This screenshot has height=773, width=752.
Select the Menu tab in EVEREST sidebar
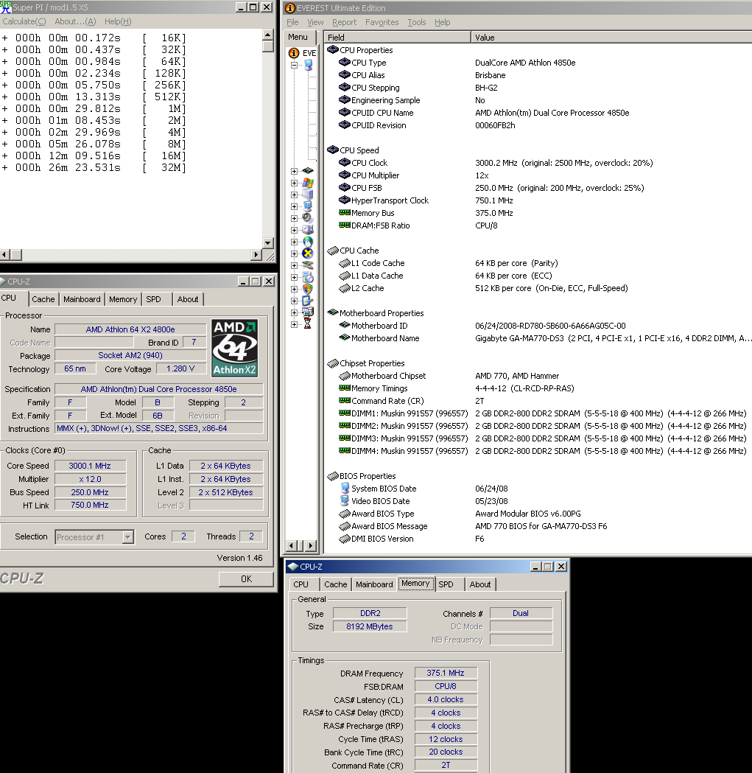point(298,37)
